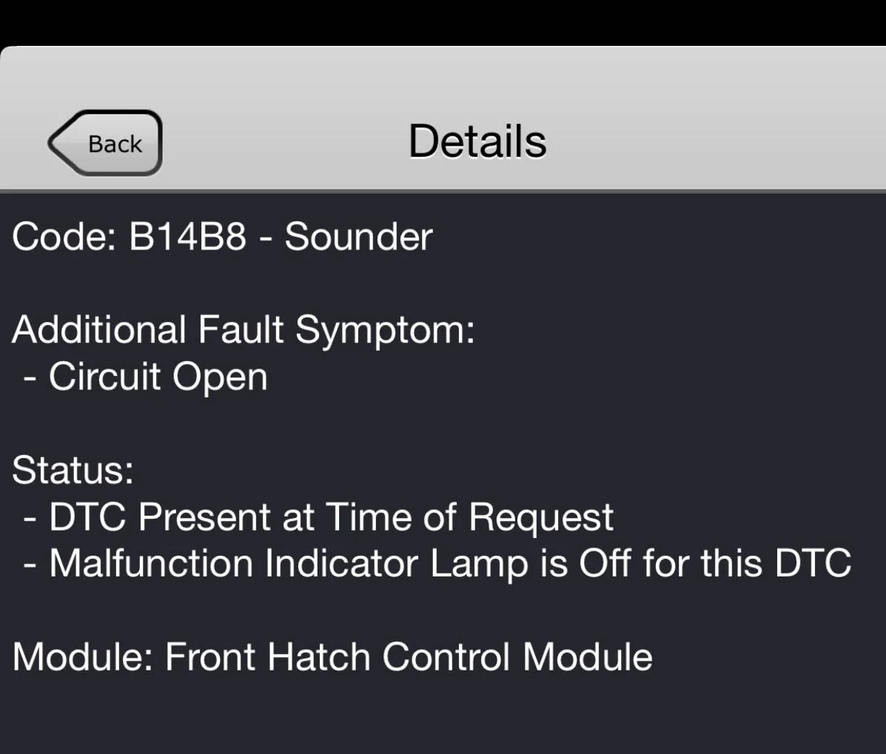Screen dimensions: 886x754
Task: Click the dash bullet before Malfunction Indicator
Action: coord(30,564)
